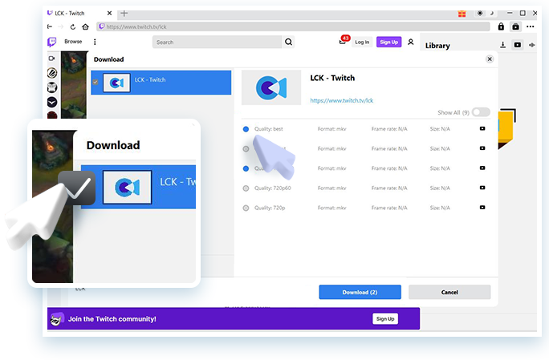
Task: Select the LCK - Twitch entry in download list
Action: 161,83
